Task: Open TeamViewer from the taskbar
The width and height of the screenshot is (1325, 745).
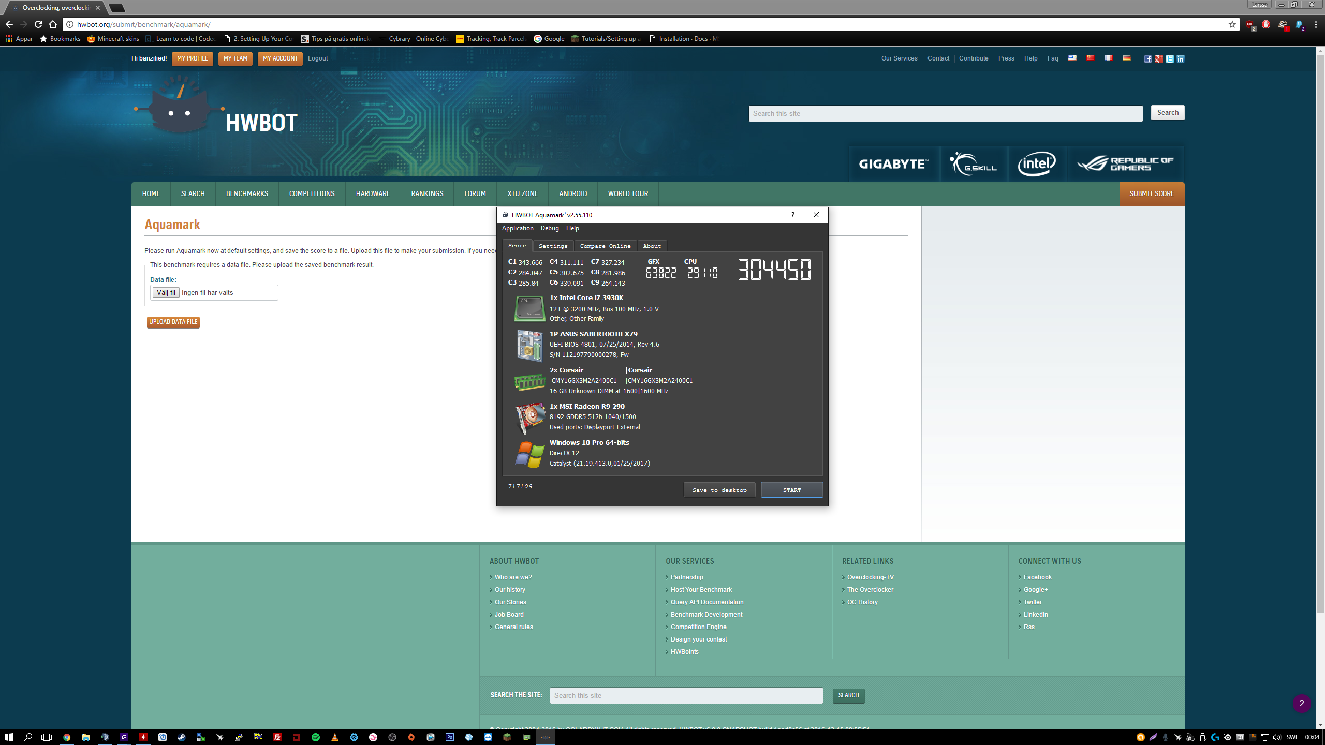Action: pos(488,737)
